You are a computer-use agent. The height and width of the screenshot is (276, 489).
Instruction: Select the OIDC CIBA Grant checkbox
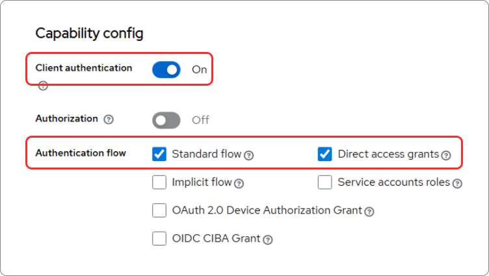(x=159, y=238)
